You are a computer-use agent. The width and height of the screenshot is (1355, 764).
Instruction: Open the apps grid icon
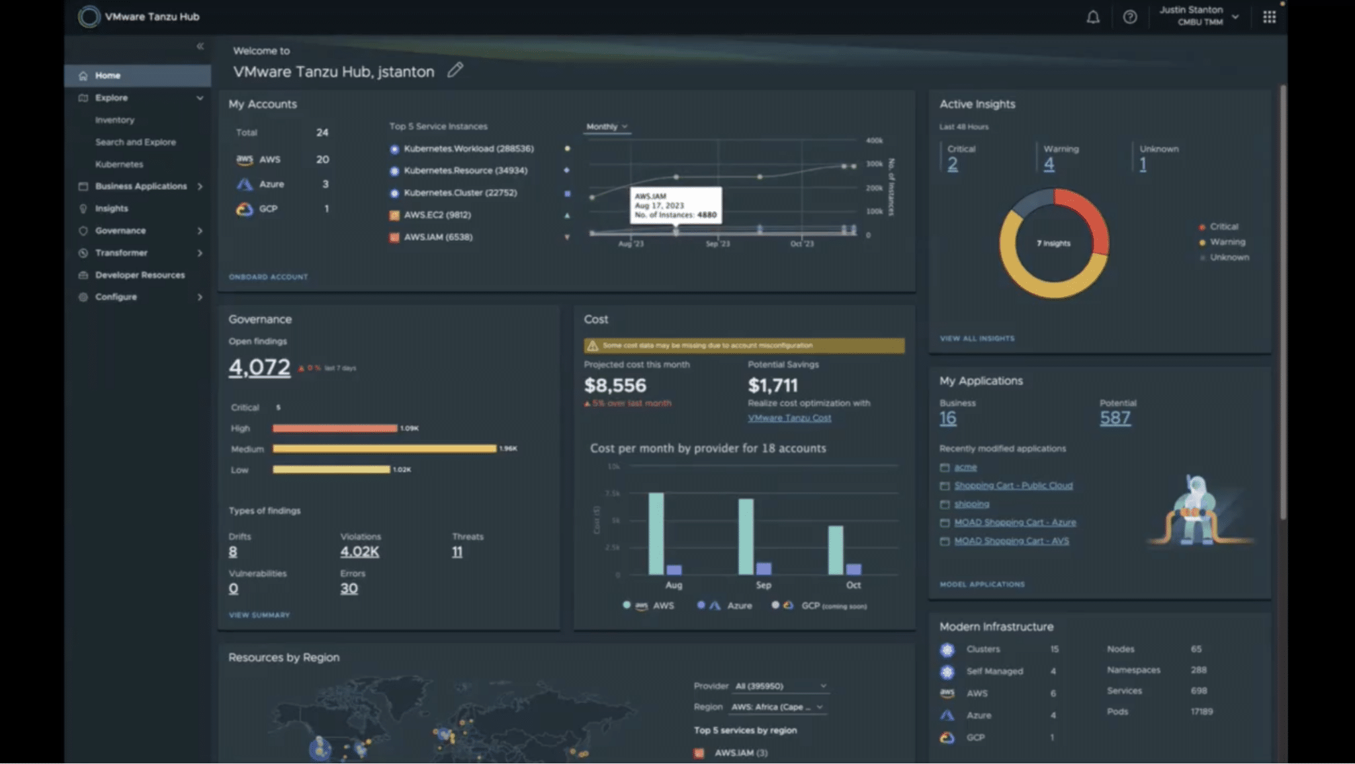pyautogui.click(x=1269, y=17)
